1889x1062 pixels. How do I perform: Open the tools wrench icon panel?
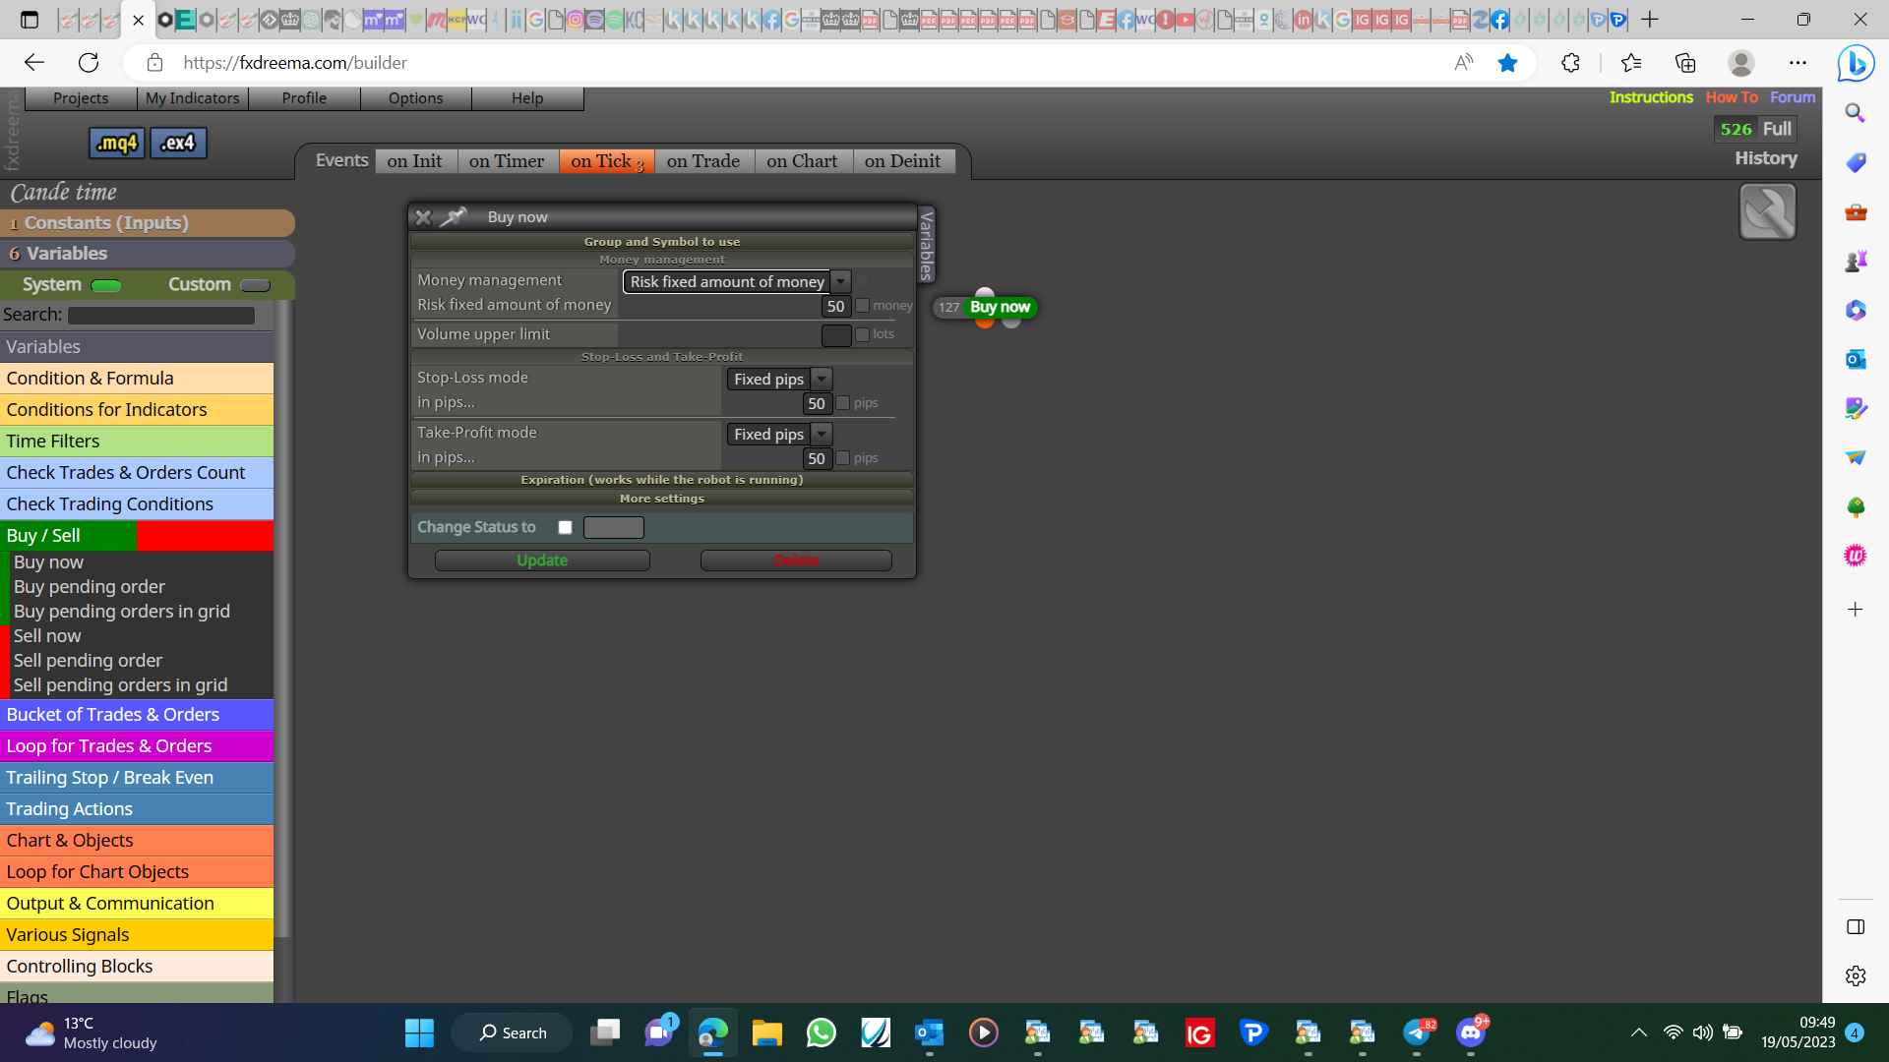click(x=1767, y=211)
